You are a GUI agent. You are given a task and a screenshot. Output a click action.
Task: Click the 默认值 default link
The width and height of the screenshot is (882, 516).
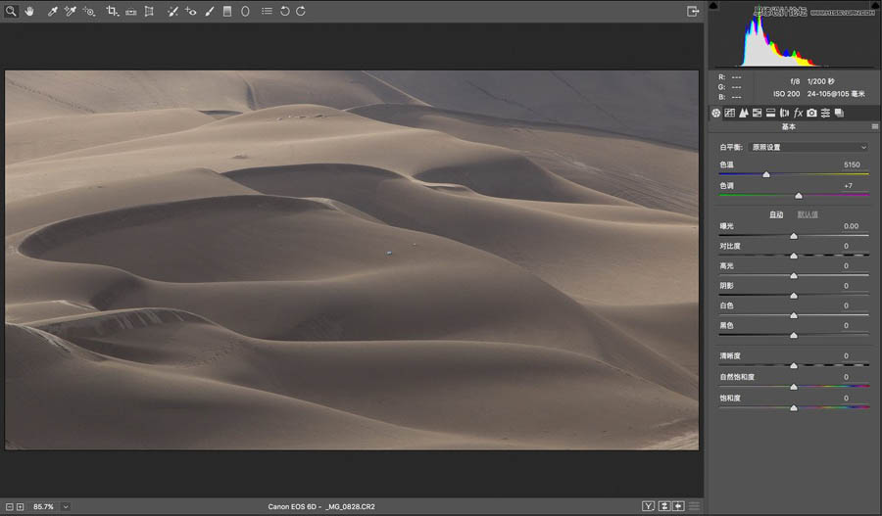coord(808,214)
